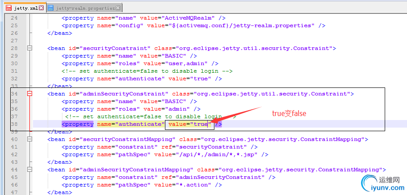Viewport: 407px width, 195px height.
Task: Switch to the jetty-realm.properties tab
Action: click(85, 8)
